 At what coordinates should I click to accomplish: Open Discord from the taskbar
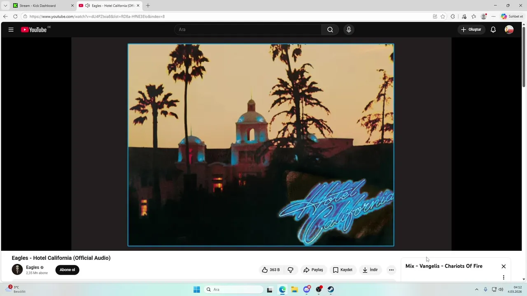[307, 289]
